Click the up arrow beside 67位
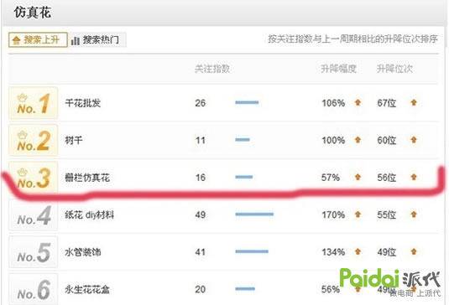 (x=414, y=102)
